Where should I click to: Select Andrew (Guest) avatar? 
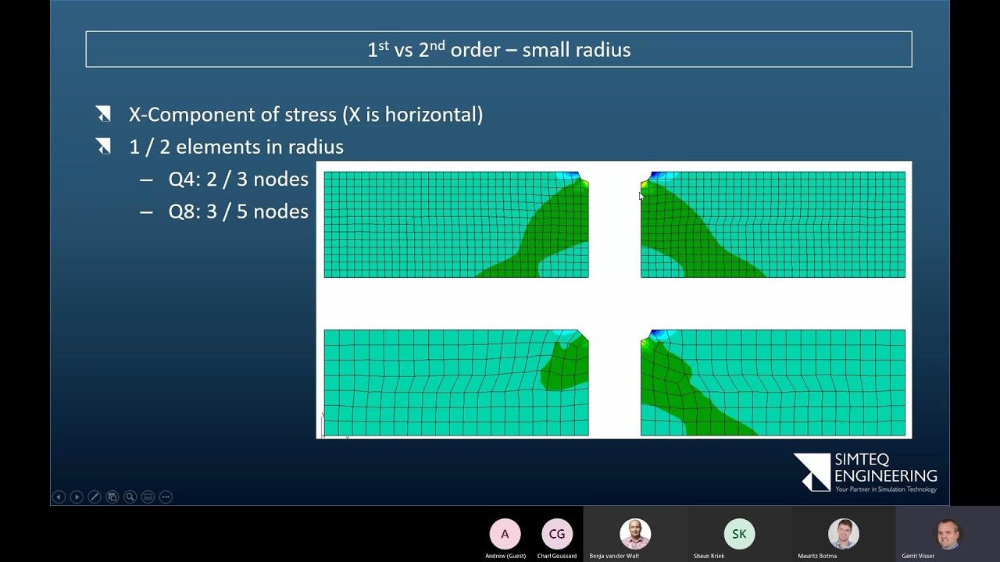tap(505, 534)
